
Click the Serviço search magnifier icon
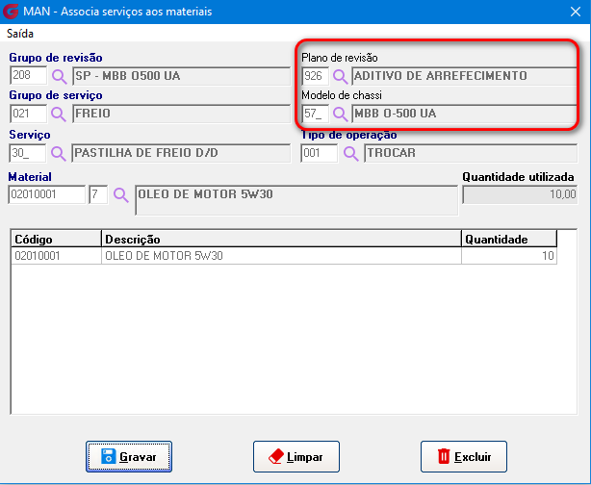coord(59,153)
